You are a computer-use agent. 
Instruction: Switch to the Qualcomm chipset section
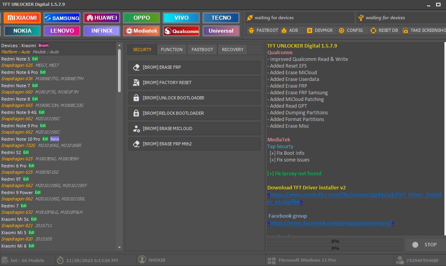[181, 31]
